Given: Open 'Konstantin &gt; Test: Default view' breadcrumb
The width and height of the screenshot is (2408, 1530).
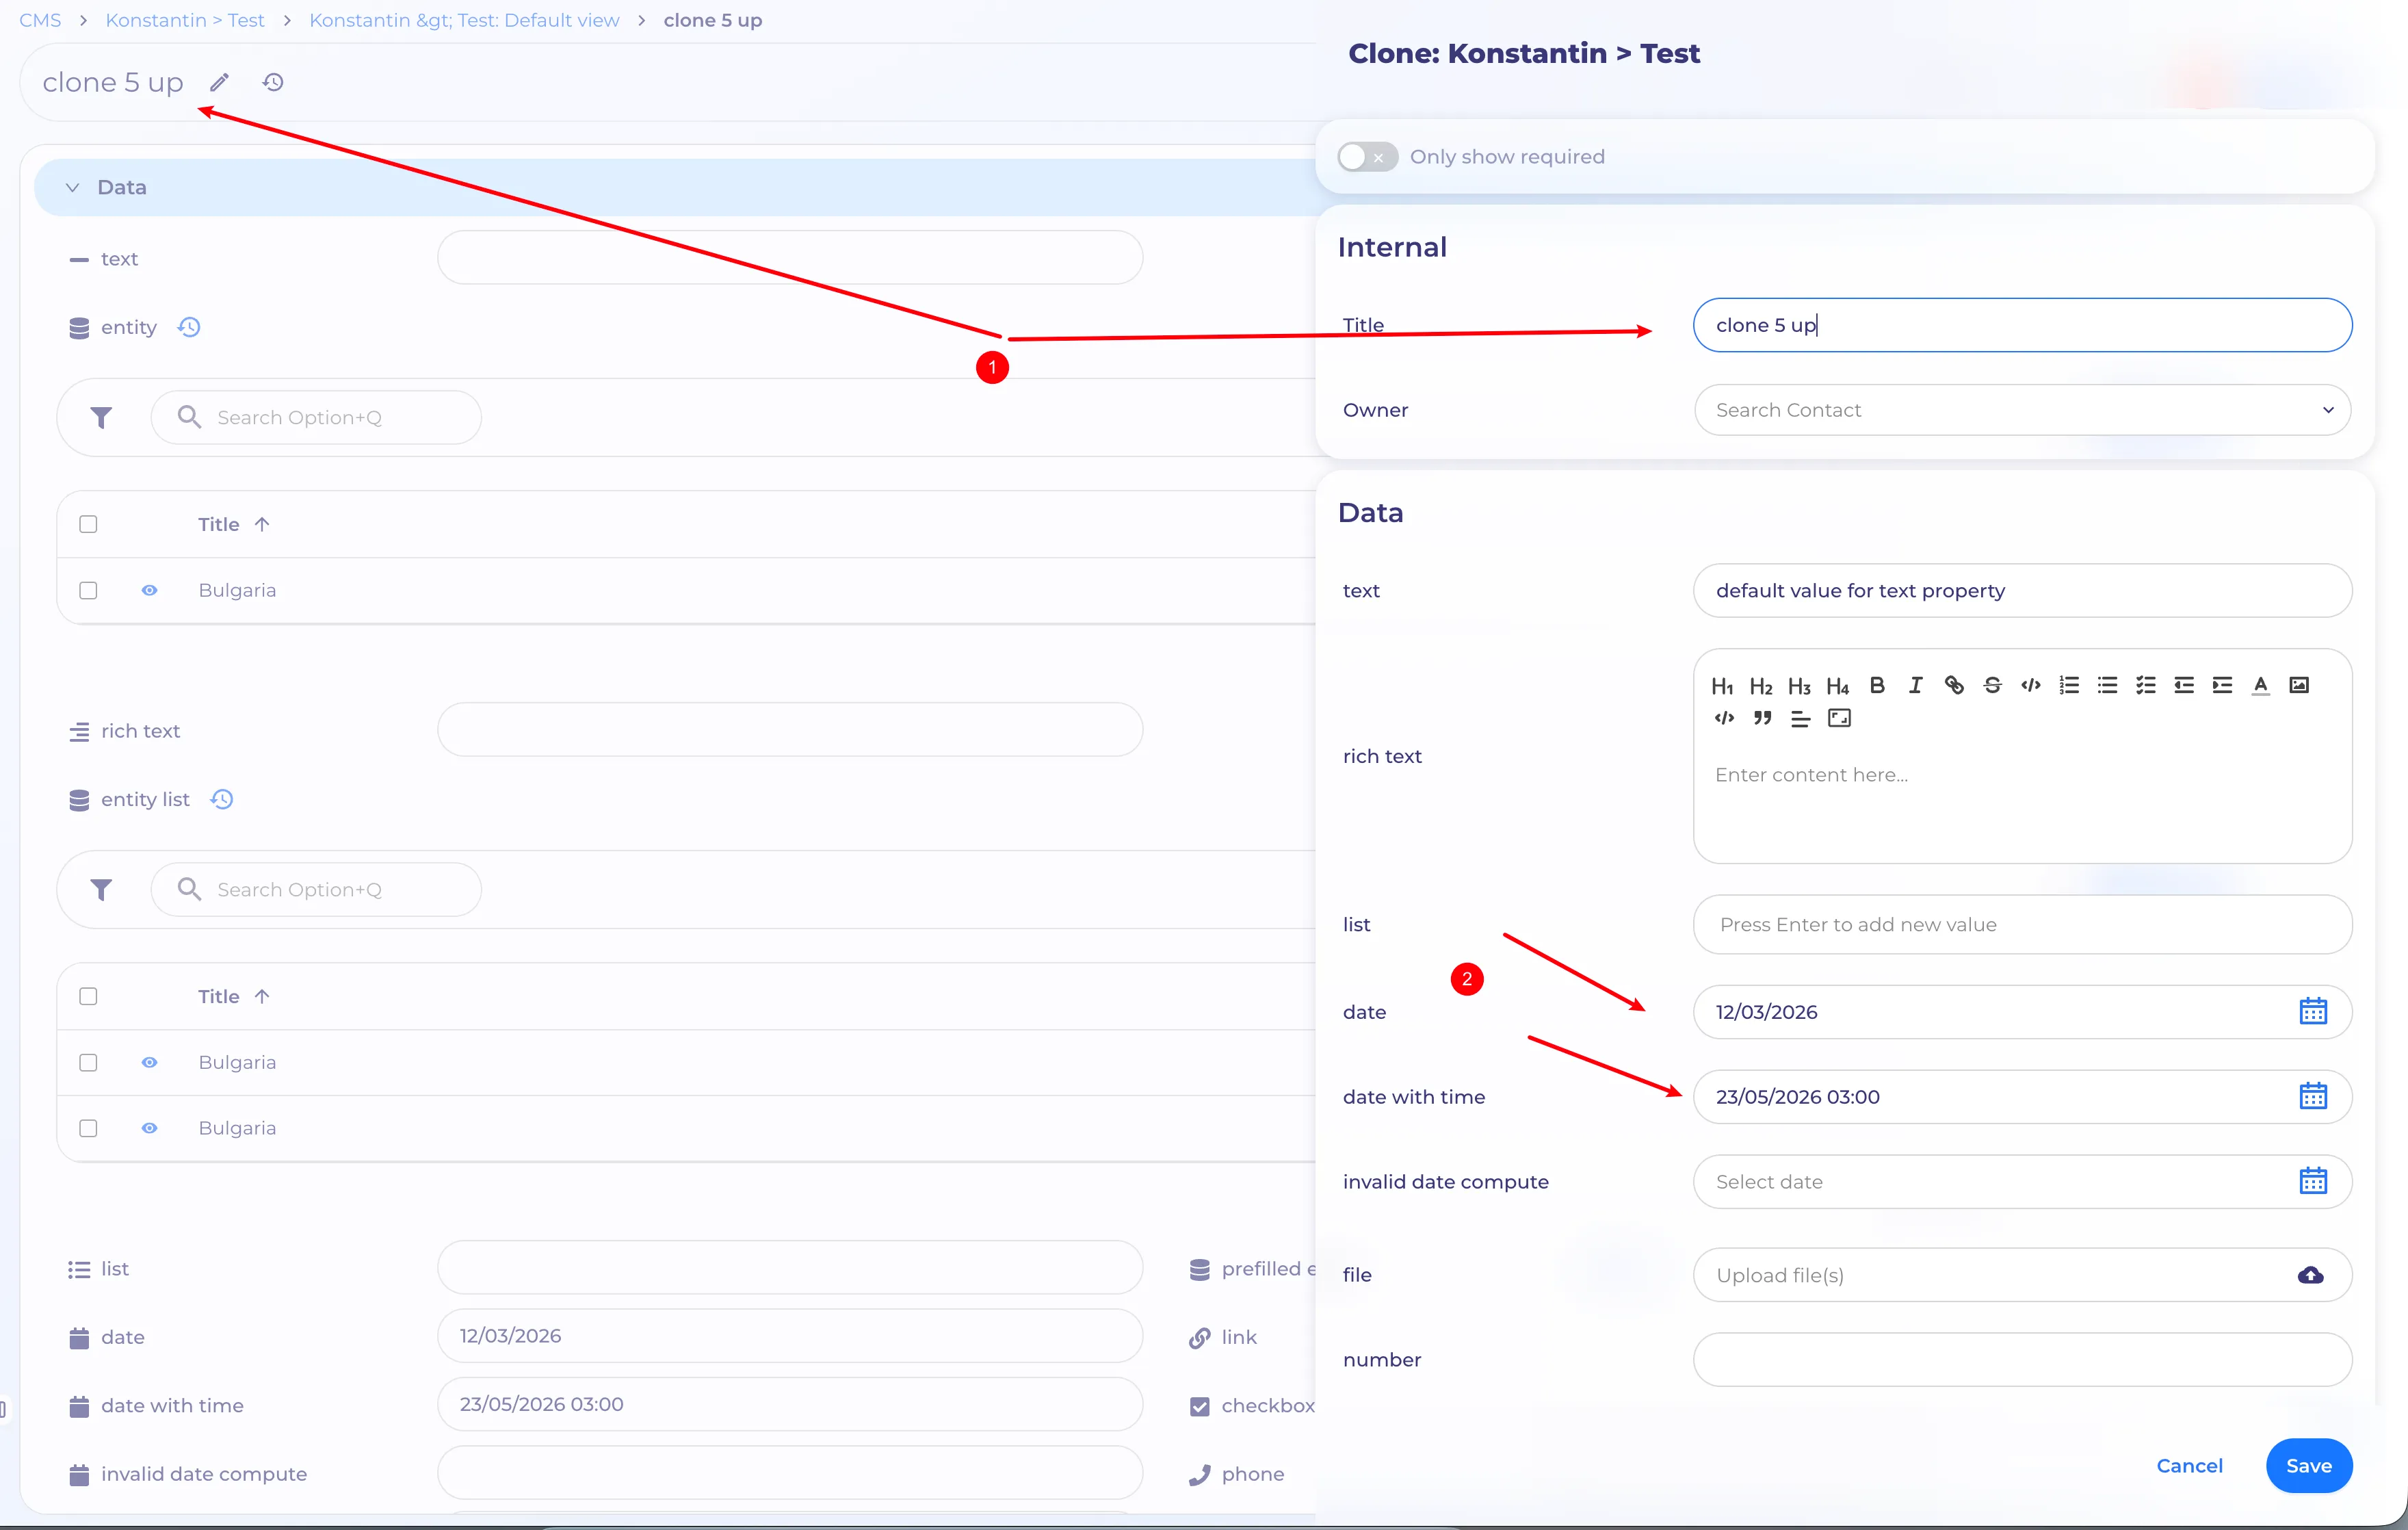Looking at the screenshot, I should point(464,20).
